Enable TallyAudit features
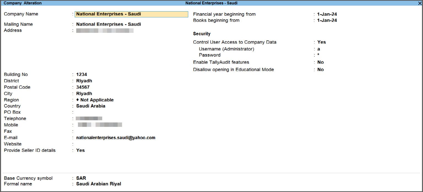The height and width of the screenshot is (192, 423). coord(321,62)
